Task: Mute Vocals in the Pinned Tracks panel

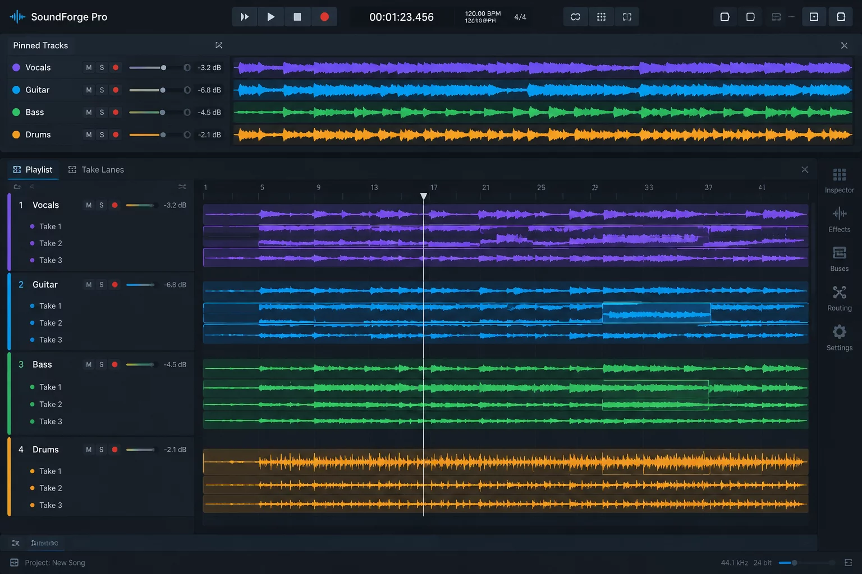Action: pyautogui.click(x=89, y=67)
